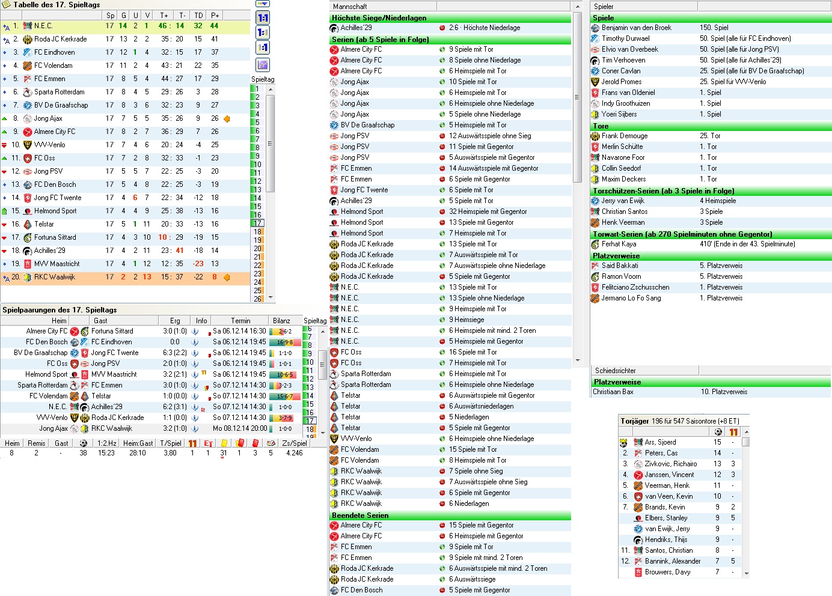Select matchday 20 in the Tabelle Spieltag list
The image size is (832, 596).
257,249
